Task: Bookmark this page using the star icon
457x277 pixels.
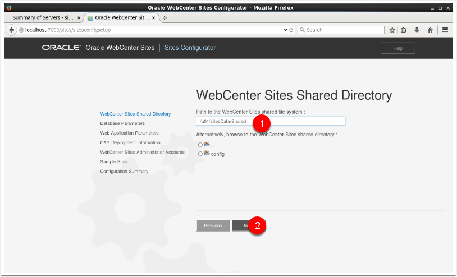Action: point(392,30)
